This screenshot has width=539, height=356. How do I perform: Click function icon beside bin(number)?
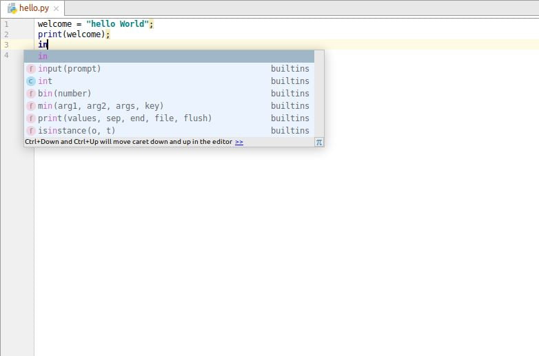(31, 94)
